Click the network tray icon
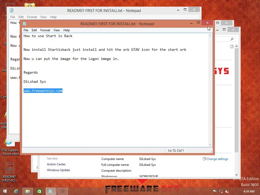Screen dimensions: 260x195 pos(221,191)
